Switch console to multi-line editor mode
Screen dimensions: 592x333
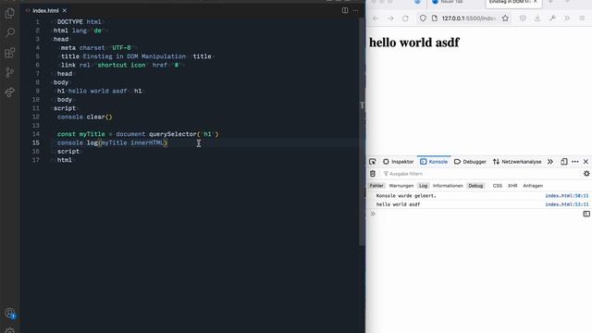(586, 214)
